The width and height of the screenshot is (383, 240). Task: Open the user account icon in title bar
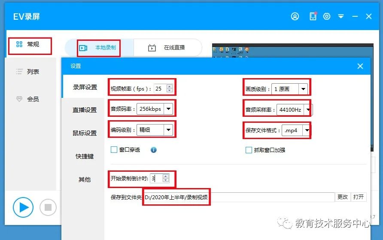(295, 16)
